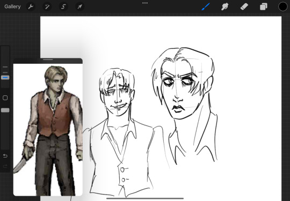This screenshot has width=290, height=201.
Task: Grab the reference window handle bar
Action: pyautogui.click(x=48, y=59)
